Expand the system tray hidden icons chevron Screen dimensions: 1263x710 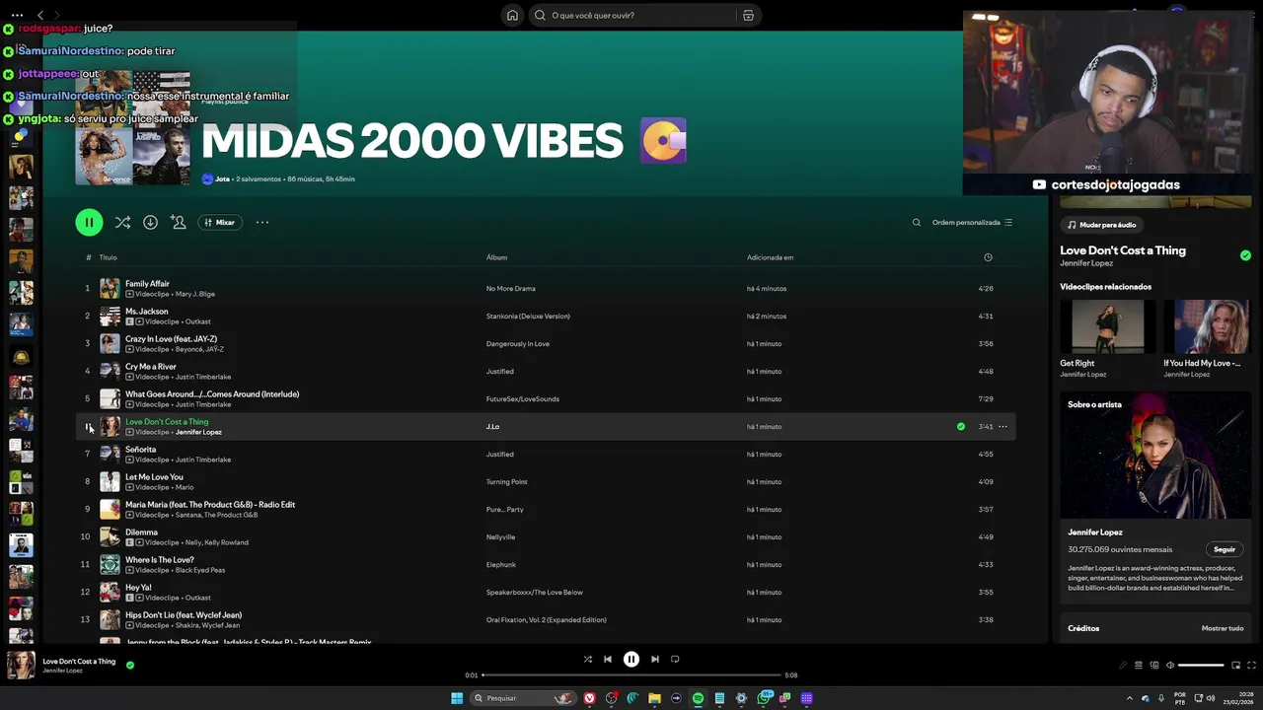(1131, 698)
